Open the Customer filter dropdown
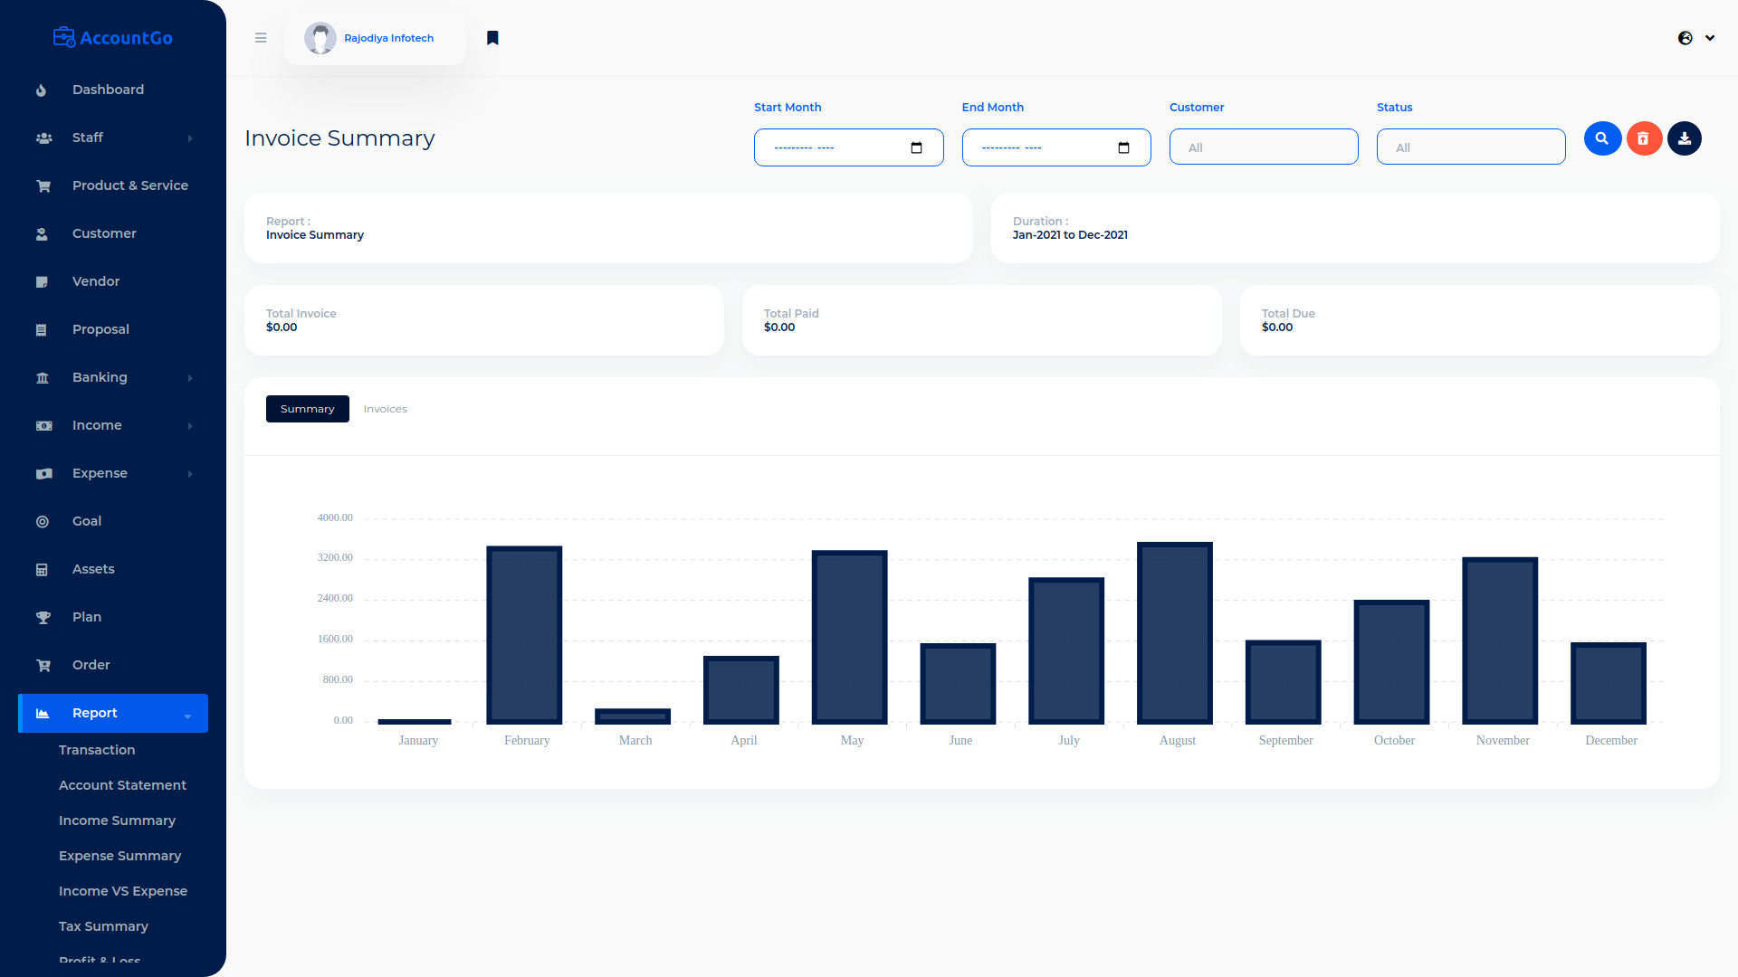 tap(1263, 147)
